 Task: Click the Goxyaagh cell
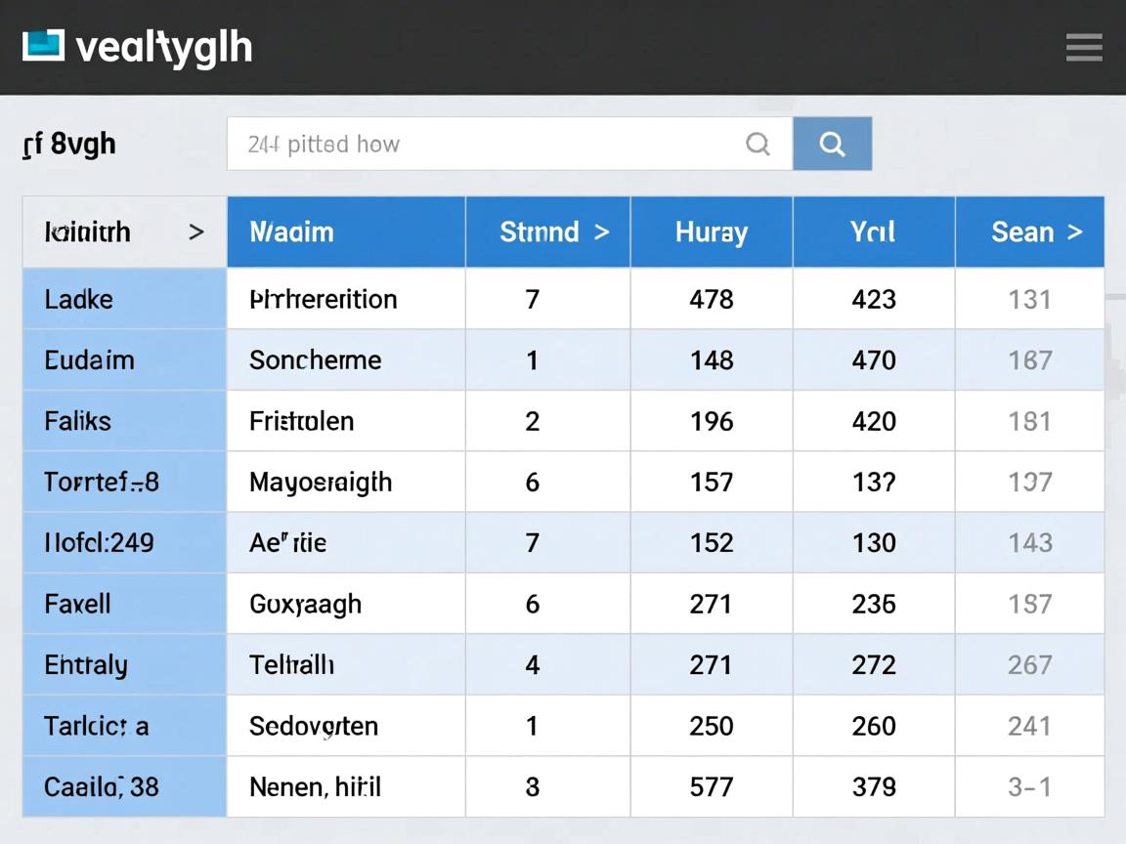pyautogui.click(x=305, y=604)
